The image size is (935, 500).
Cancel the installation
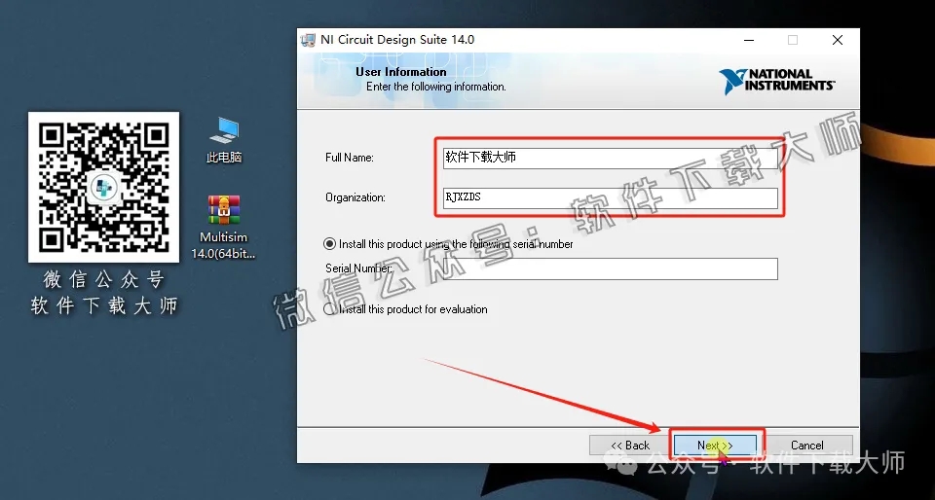(x=806, y=446)
